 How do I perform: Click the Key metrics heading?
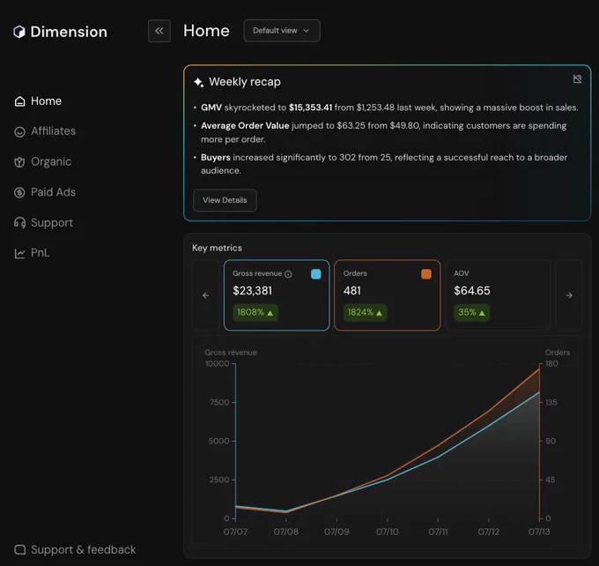point(217,248)
